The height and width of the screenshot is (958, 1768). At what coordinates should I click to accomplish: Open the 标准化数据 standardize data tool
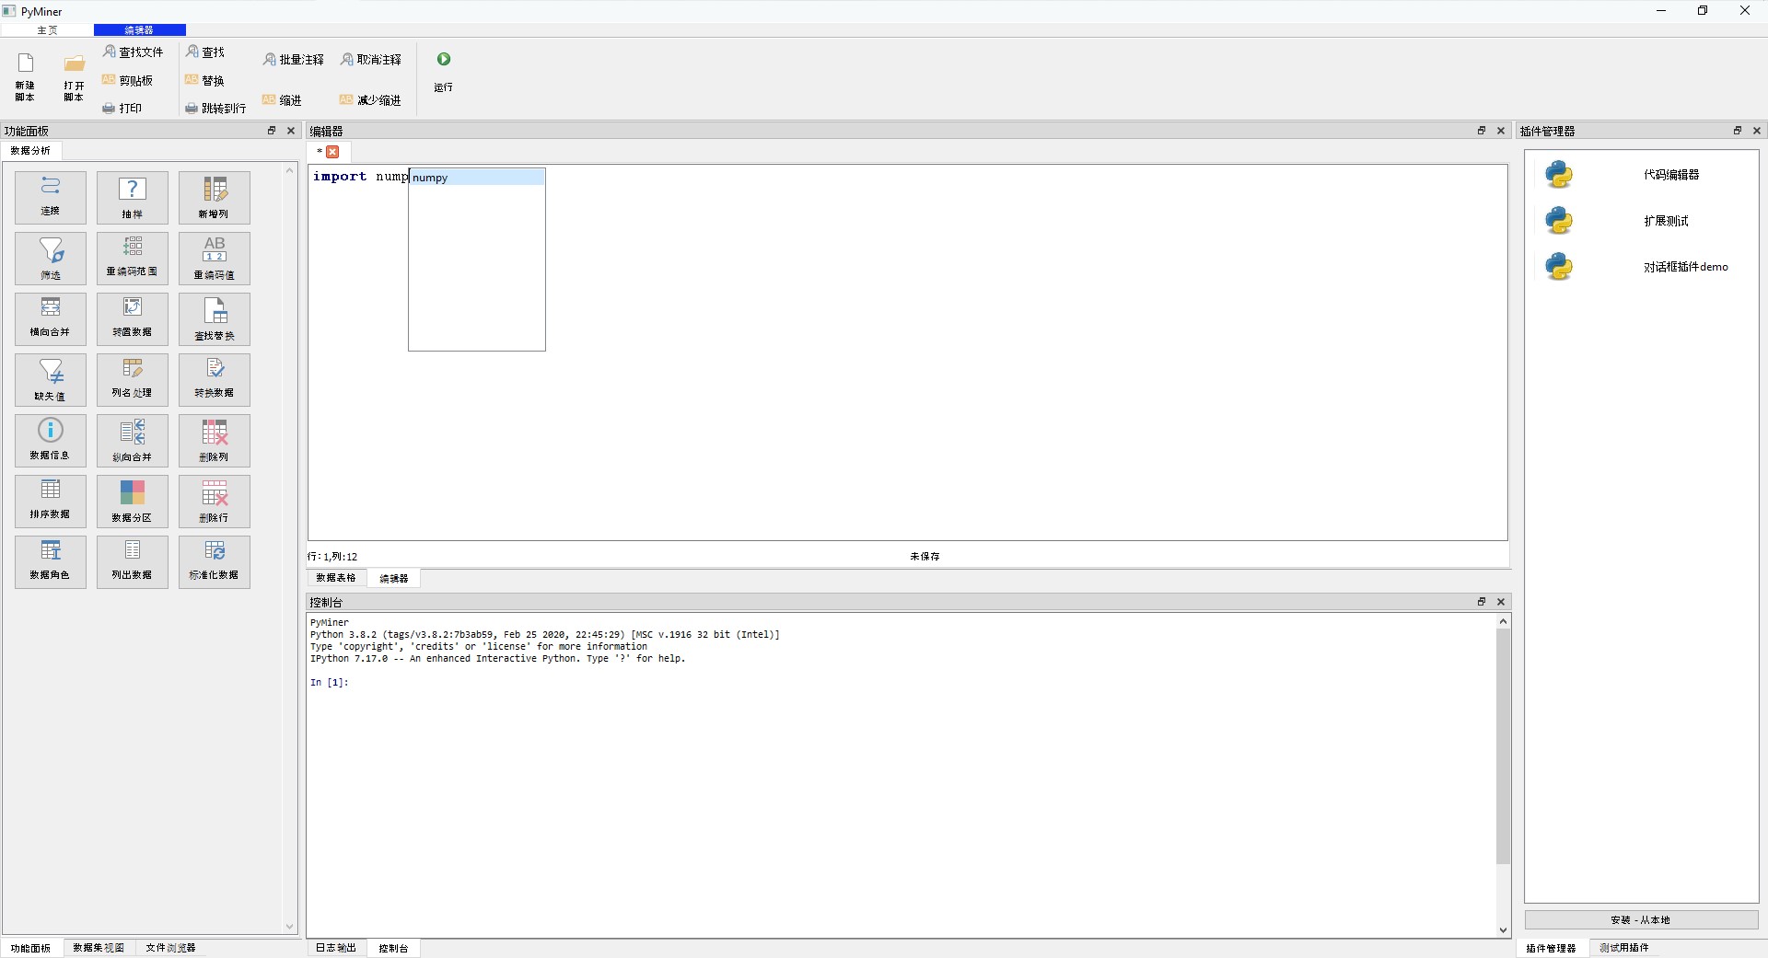click(x=215, y=561)
